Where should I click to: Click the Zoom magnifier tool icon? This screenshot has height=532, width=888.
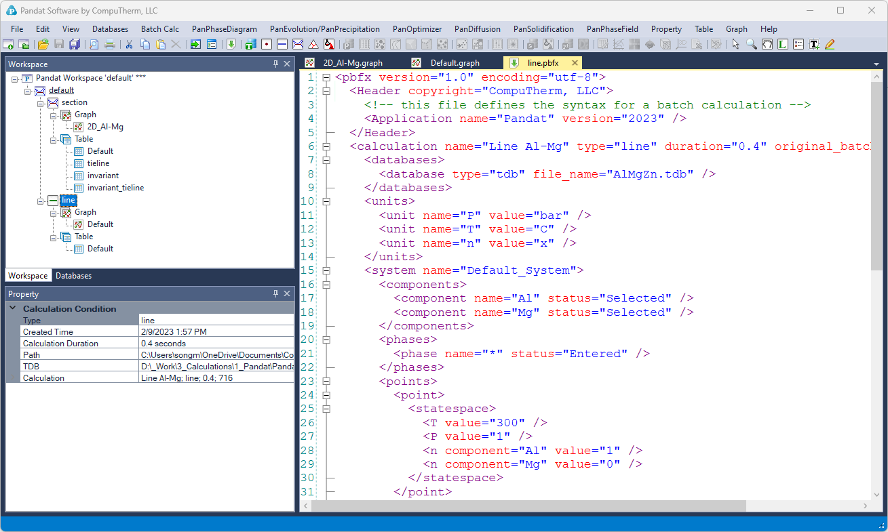752,45
